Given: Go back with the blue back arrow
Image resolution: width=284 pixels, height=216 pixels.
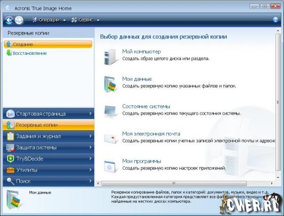Looking at the screenshot, I should (9, 20).
